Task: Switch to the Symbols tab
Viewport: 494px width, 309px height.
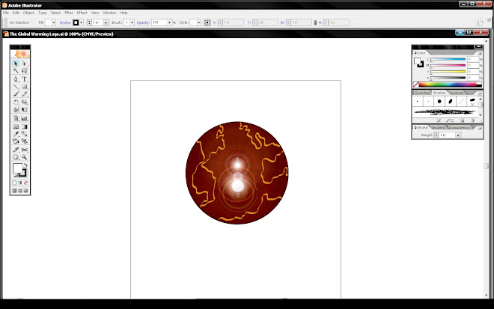Action: coord(457,93)
